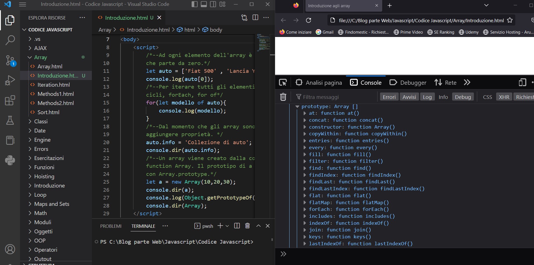Screen dimensions: 534x265
Task: Activate the devtools element picker
Action: coord(283,82)
